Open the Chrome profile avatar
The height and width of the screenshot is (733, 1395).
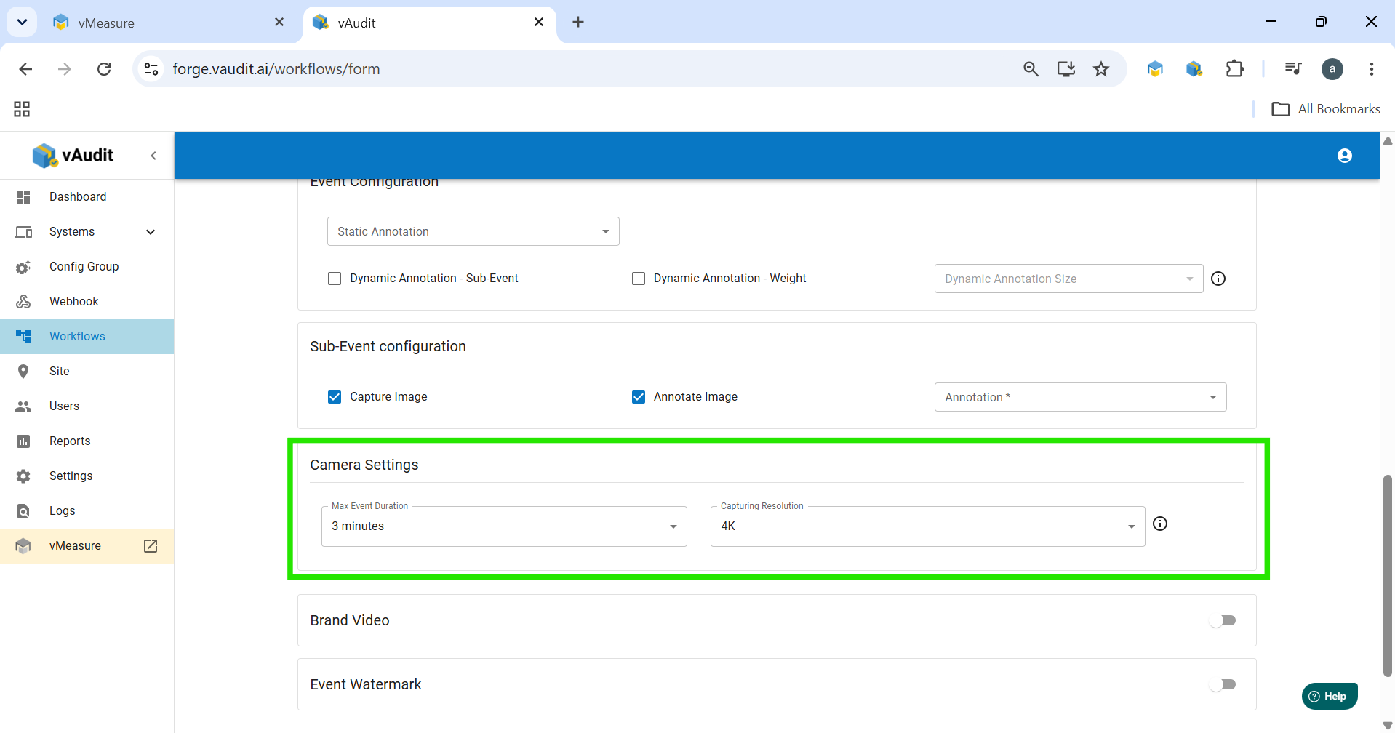pyautogui.click(x=1332, y=69)
